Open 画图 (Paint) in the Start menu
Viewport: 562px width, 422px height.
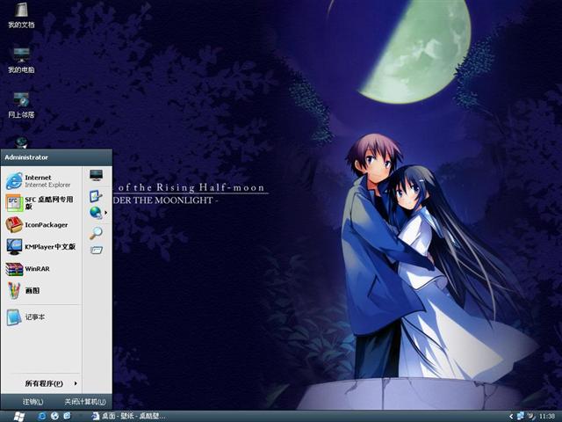tap(31, 291)
